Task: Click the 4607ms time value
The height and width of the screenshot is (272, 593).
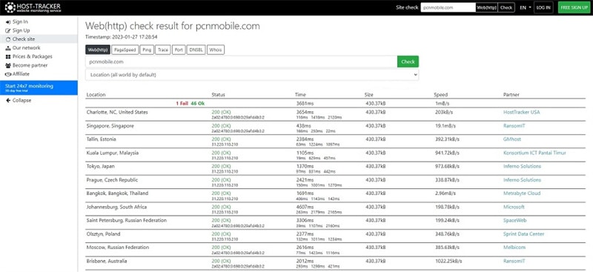Action: (305, 208)
